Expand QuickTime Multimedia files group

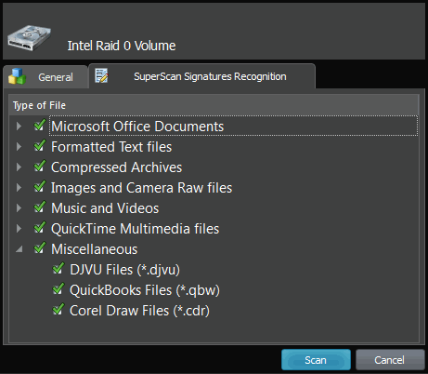[19, 228]
